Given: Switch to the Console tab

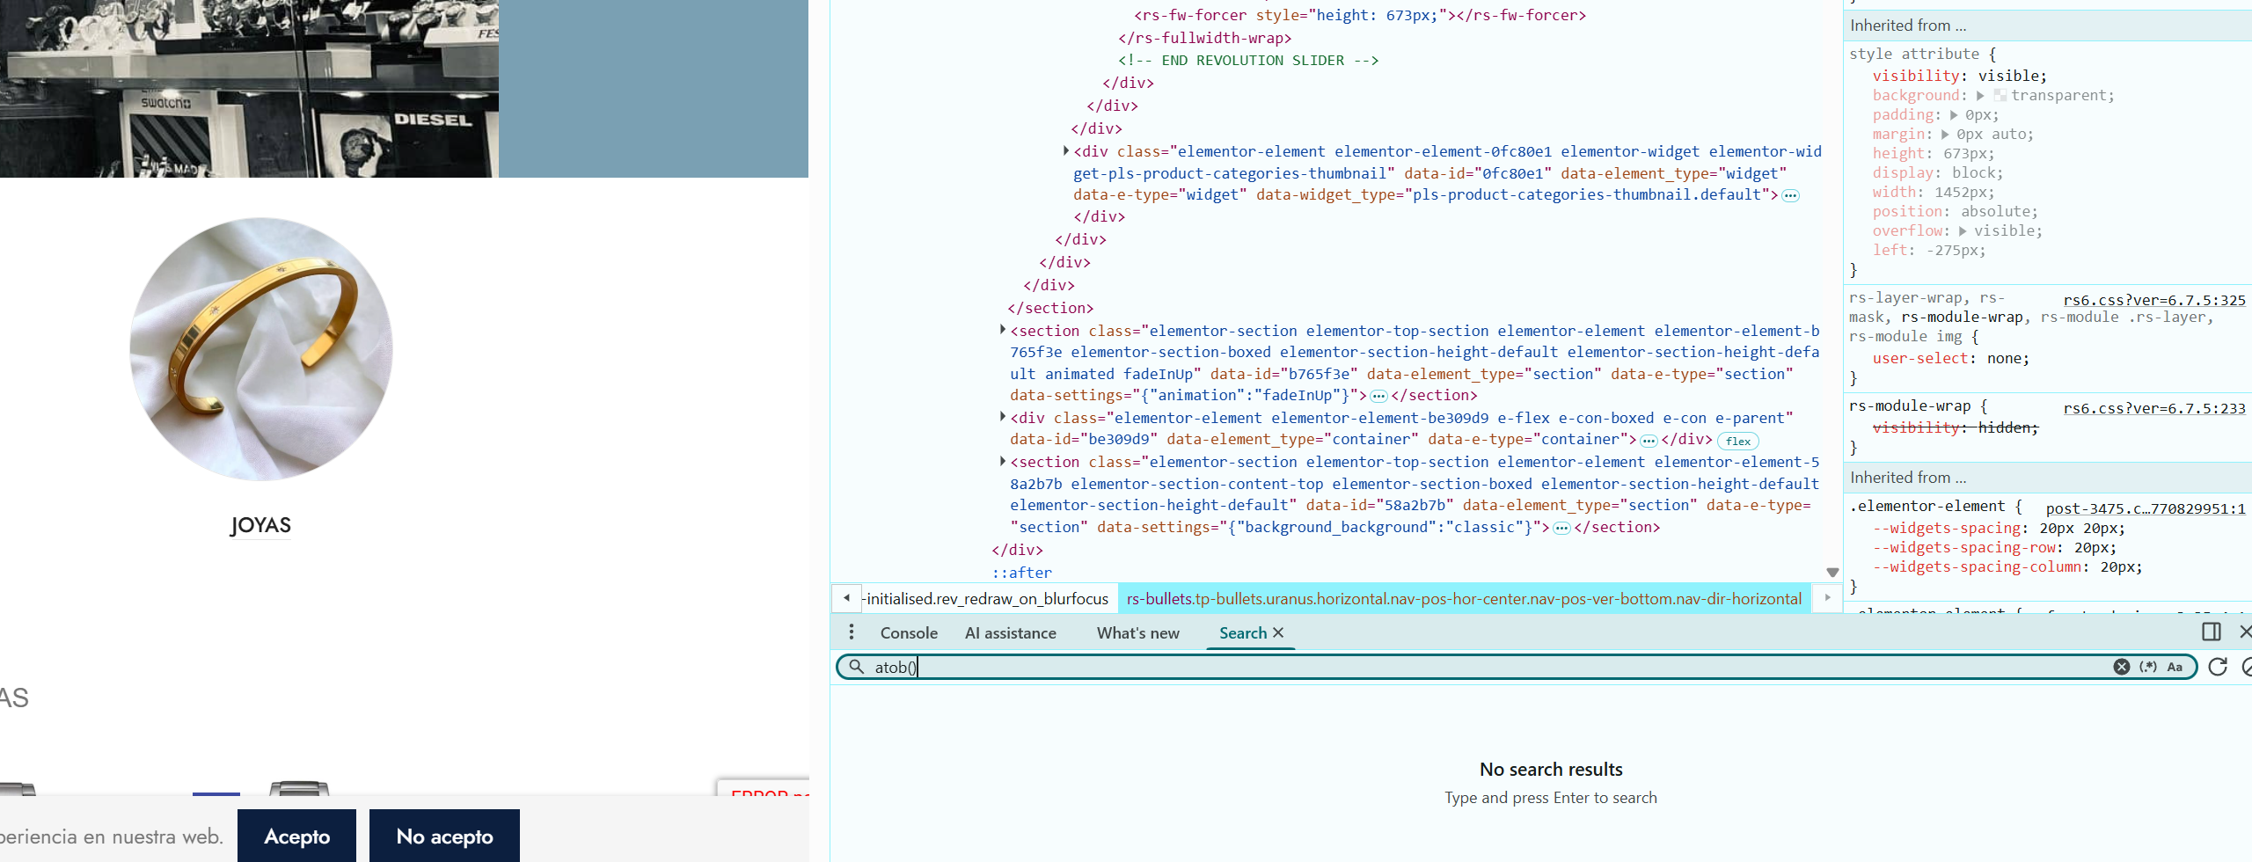Looking at the screenshot, I should [909, 633].
